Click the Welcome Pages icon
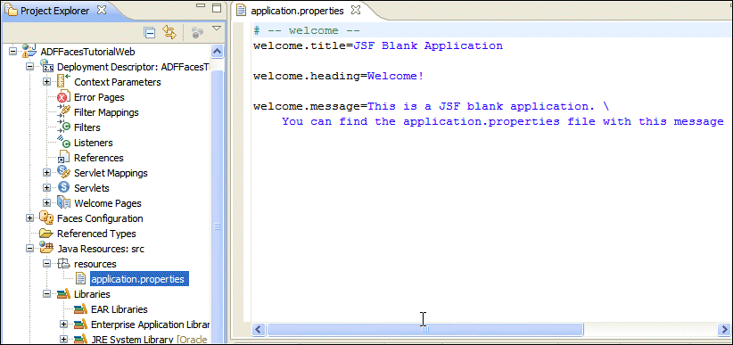This screenshot has width=733, height=345. pos(63,203)
